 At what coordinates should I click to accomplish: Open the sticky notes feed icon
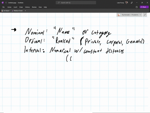click(x=137, y=7)
